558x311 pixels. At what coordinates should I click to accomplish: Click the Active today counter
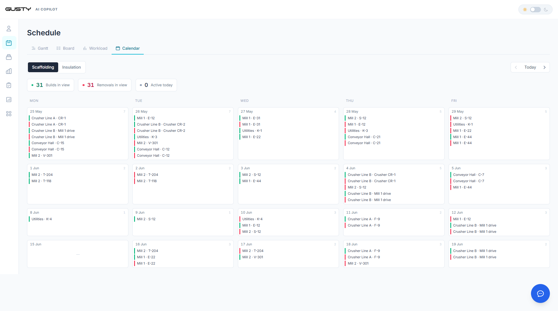[x=156, y=85]
